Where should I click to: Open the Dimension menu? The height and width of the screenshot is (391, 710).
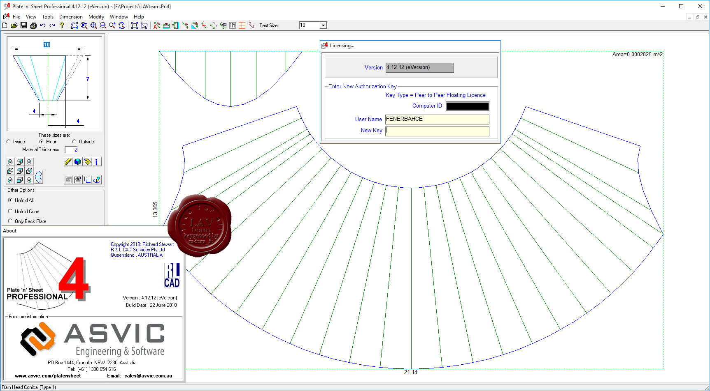[71, 17]
